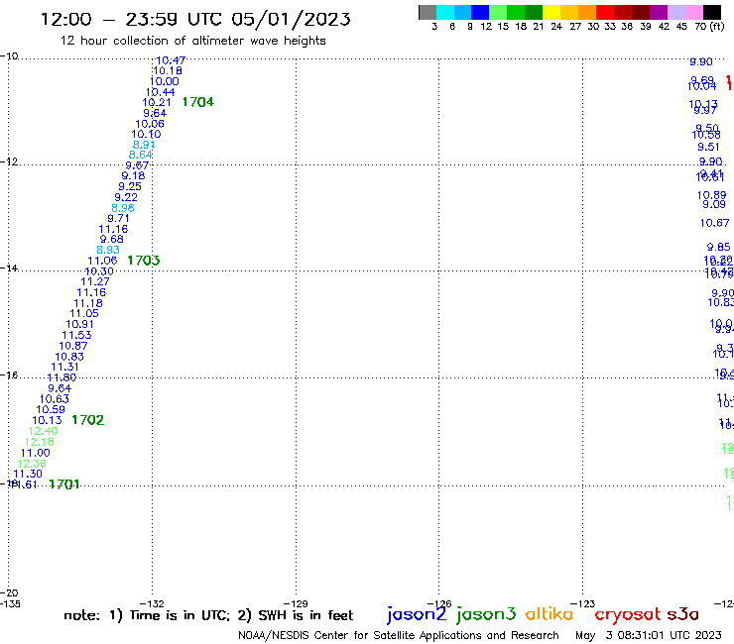
Task: Pick the cyan swatch beside the gray one
Action: [x=445, y=13]
